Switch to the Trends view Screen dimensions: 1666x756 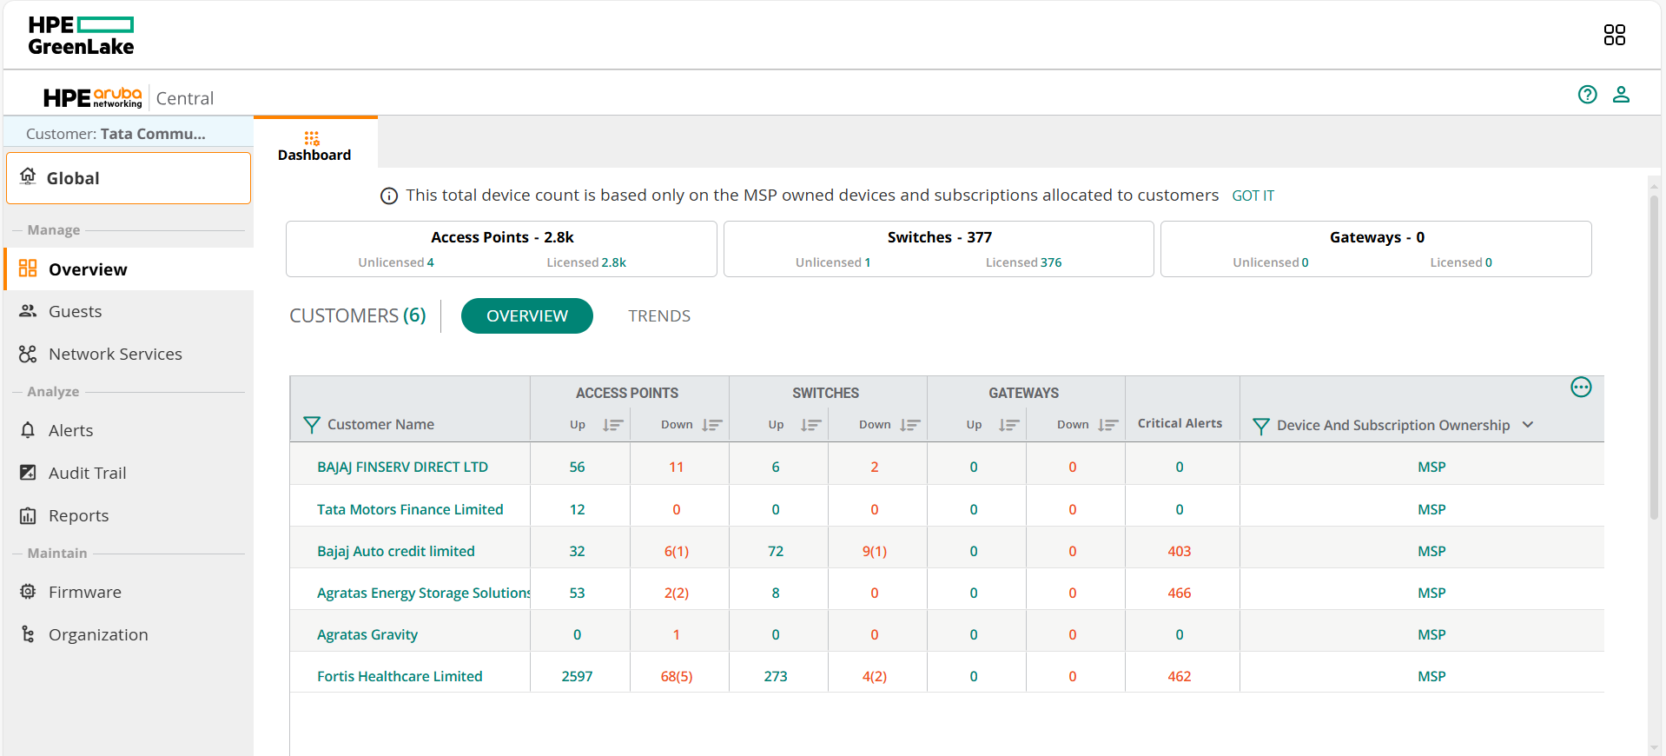pos(659,316)
